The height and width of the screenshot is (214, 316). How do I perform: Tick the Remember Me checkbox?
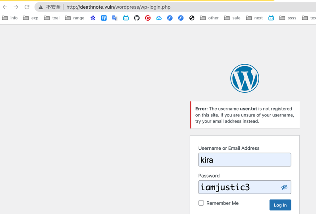[201, 203]
